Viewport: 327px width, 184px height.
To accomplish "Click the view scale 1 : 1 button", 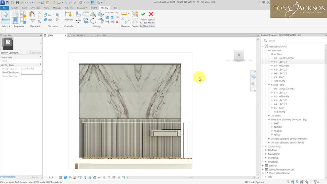I will click(x=51, y=178).
